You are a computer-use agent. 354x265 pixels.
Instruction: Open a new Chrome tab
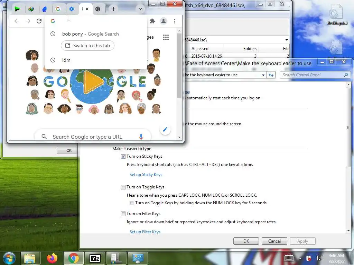113,9
